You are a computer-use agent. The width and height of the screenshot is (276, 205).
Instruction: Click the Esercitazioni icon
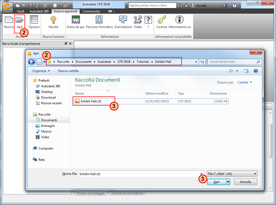click(x=123, y=20)
